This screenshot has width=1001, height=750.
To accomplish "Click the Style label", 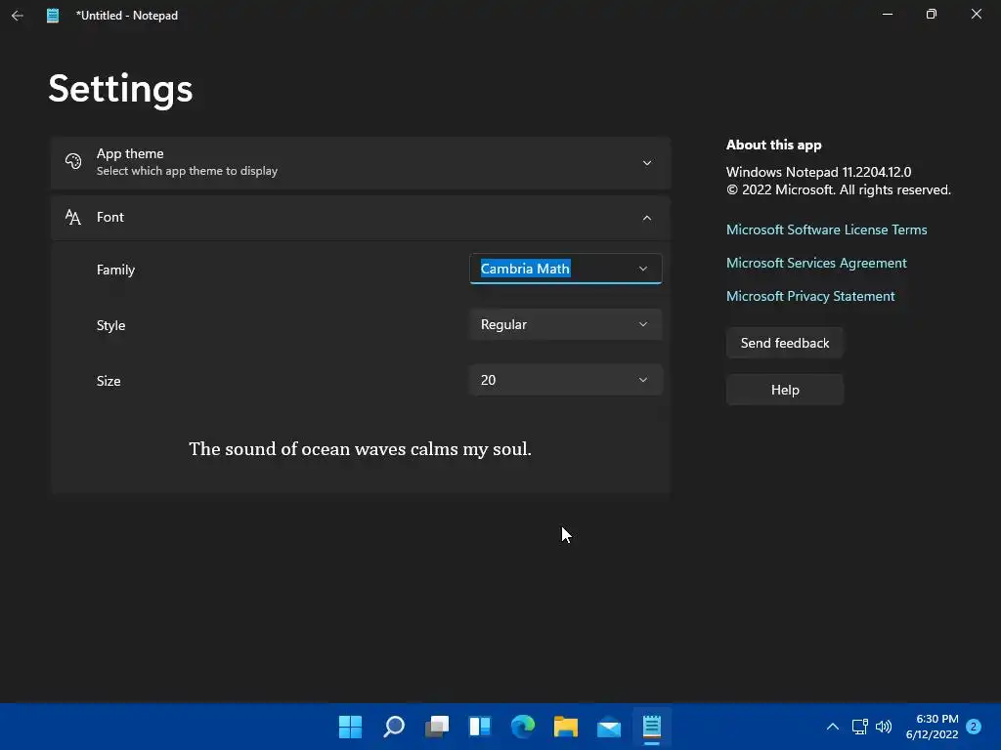I will tap(110, 325).
